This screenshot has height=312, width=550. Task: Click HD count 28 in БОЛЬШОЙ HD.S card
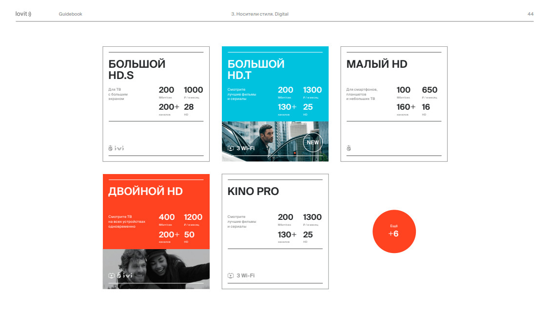(189, 107)
